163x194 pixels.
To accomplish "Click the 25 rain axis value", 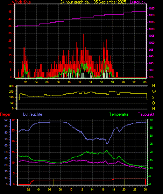I will [13, 131].
